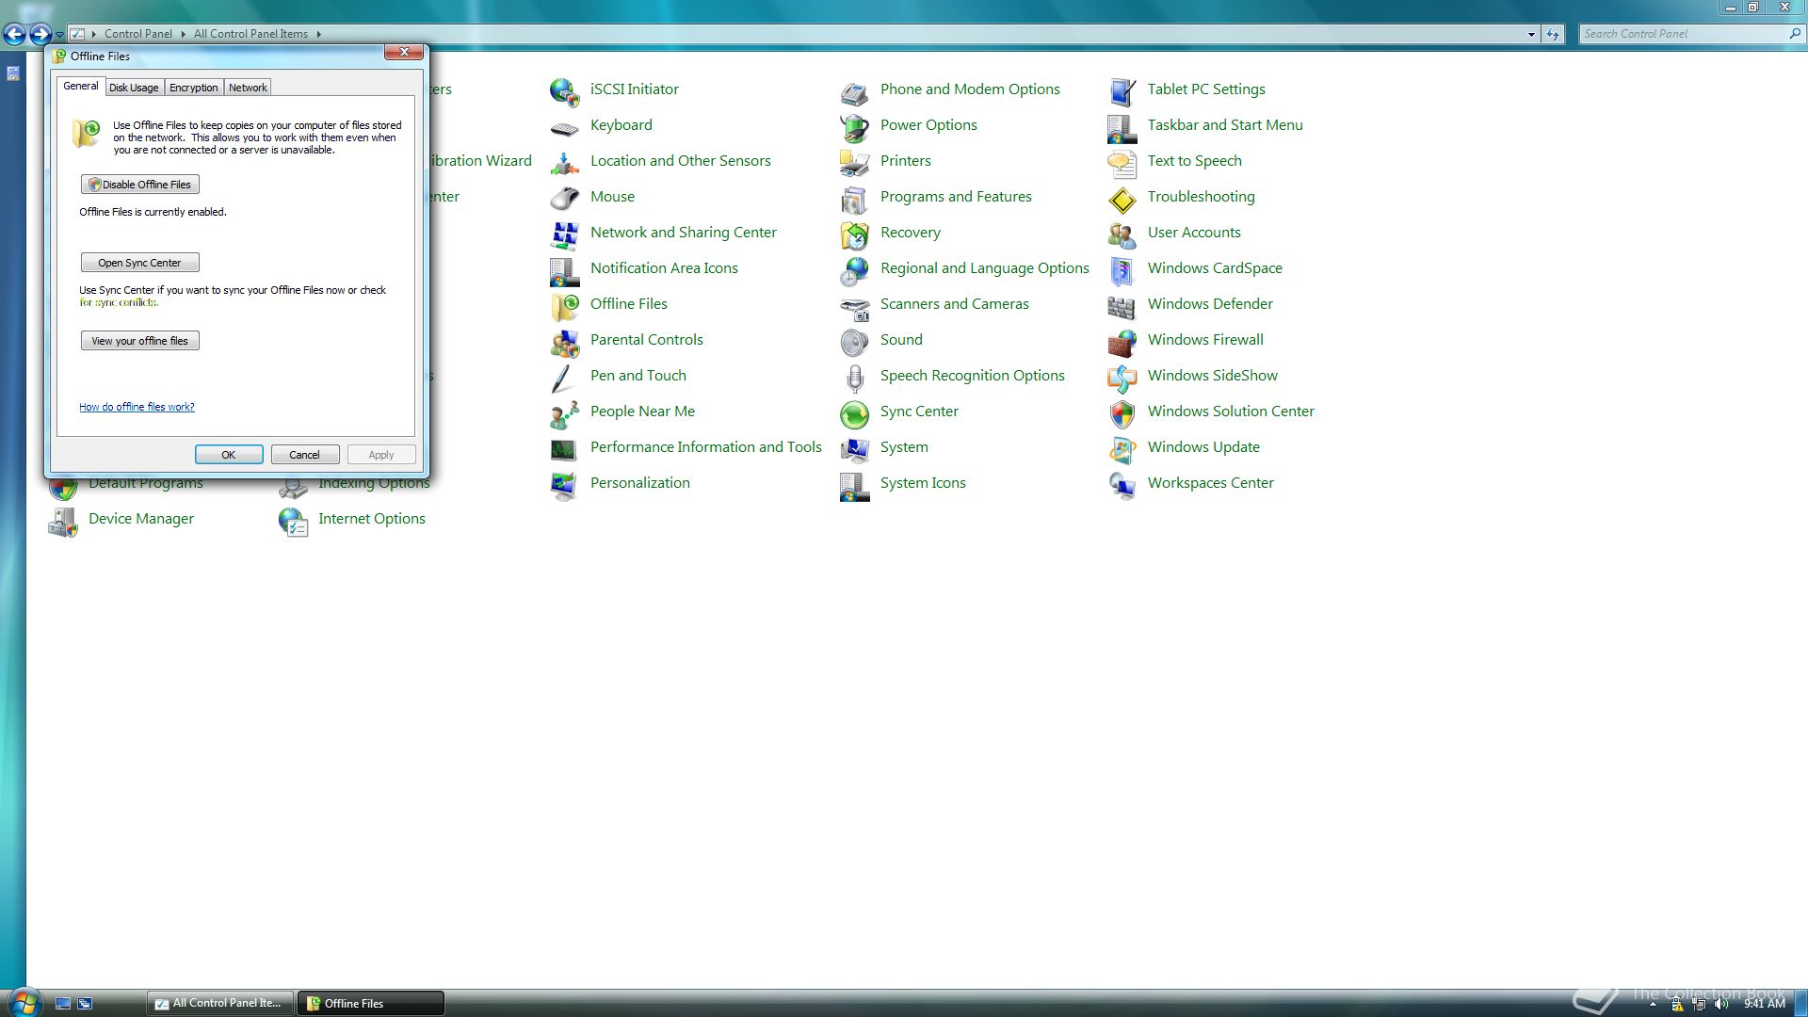Click the Internet Options icon
The width and height of the screenshot is (1808, 1017).
coord(292,521)
